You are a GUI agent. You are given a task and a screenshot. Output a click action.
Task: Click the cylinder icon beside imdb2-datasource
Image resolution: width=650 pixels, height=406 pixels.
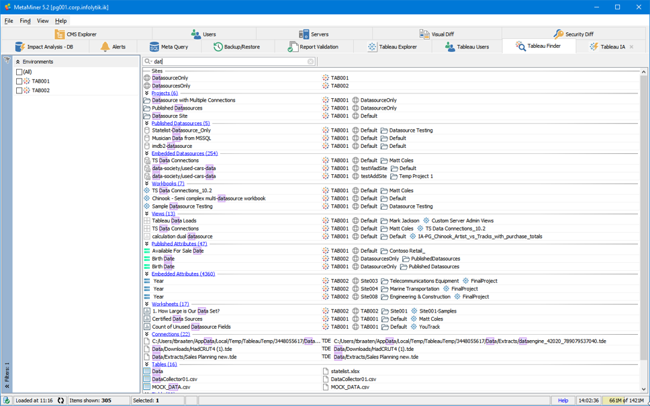tap(147, 146)
